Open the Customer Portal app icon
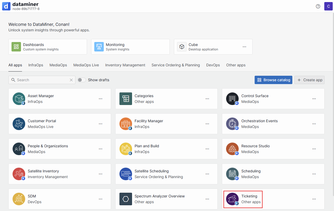The image size is (334, 211). pos(19,124)
